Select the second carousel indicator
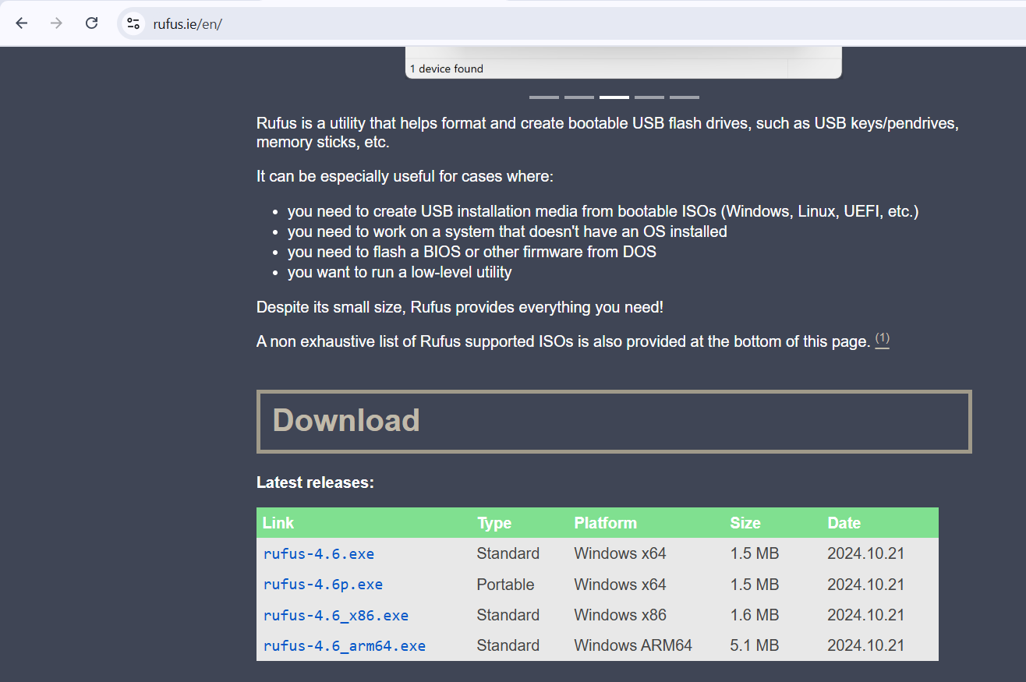Screen dimensions: 1026x682 578,97
